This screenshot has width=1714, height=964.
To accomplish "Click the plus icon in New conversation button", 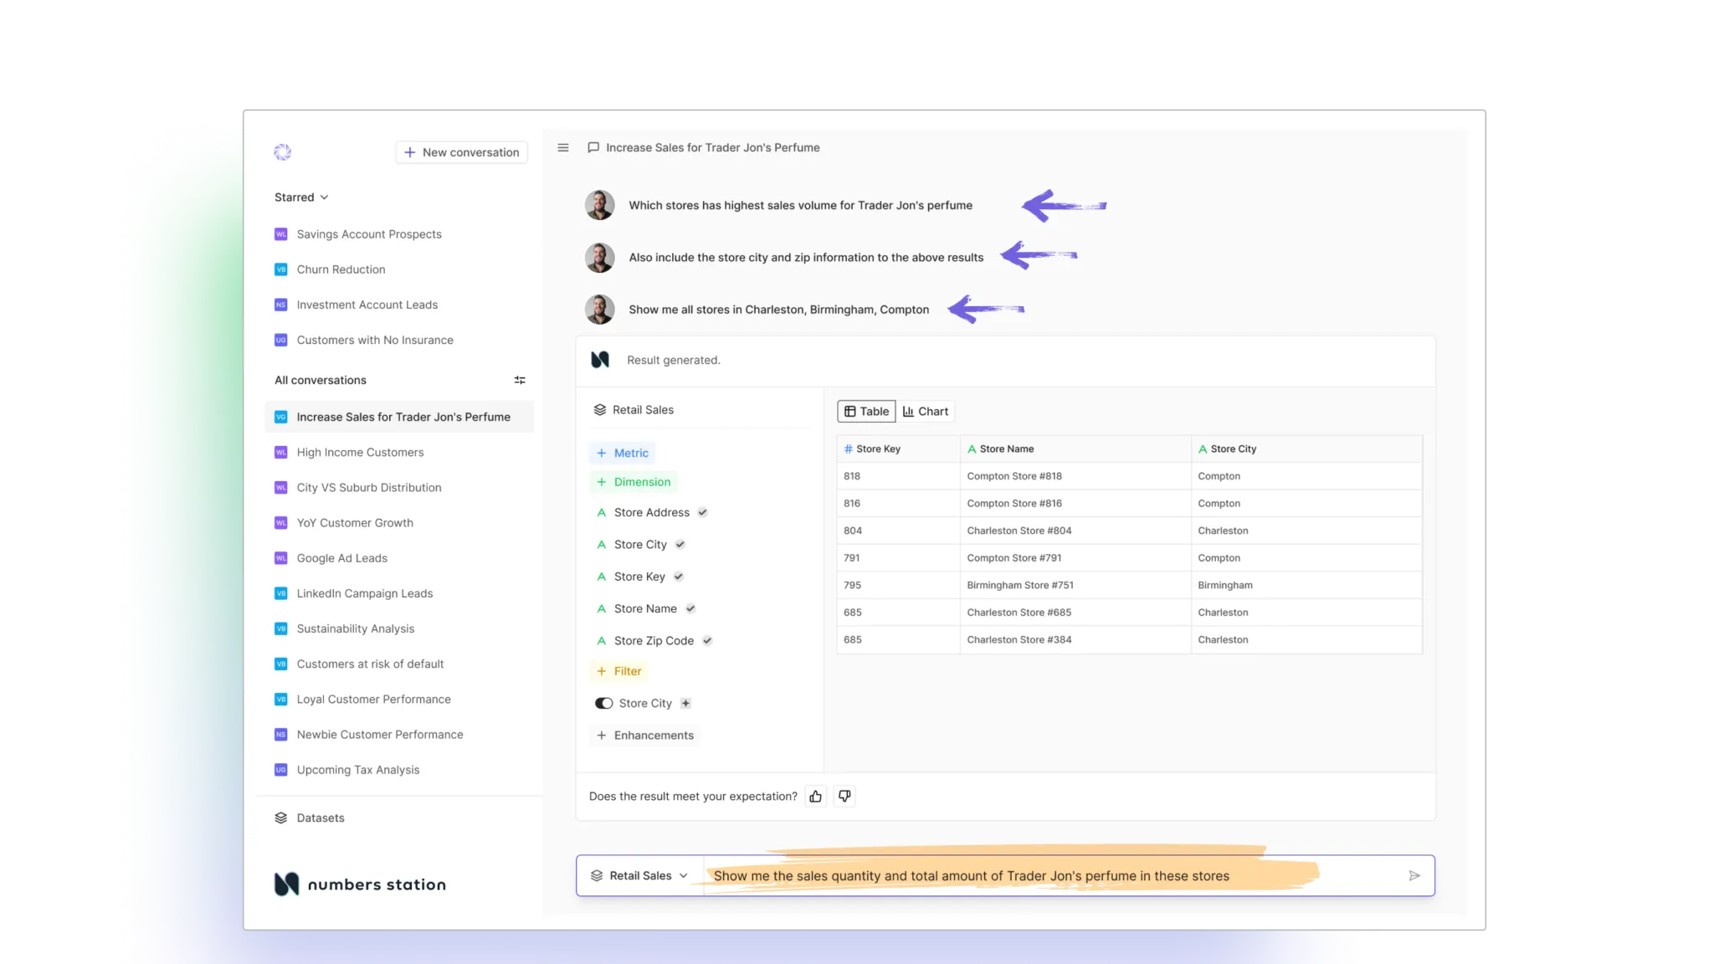I will click(410, 152).
